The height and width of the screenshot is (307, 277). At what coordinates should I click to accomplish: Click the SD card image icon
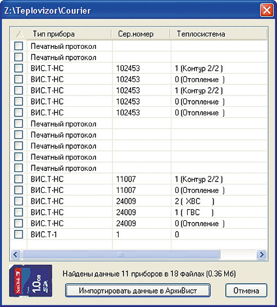30,281
